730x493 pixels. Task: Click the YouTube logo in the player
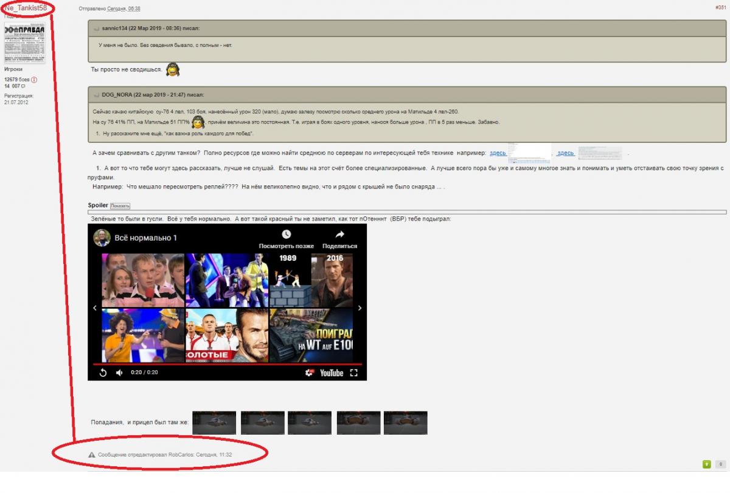coord(332,373)
